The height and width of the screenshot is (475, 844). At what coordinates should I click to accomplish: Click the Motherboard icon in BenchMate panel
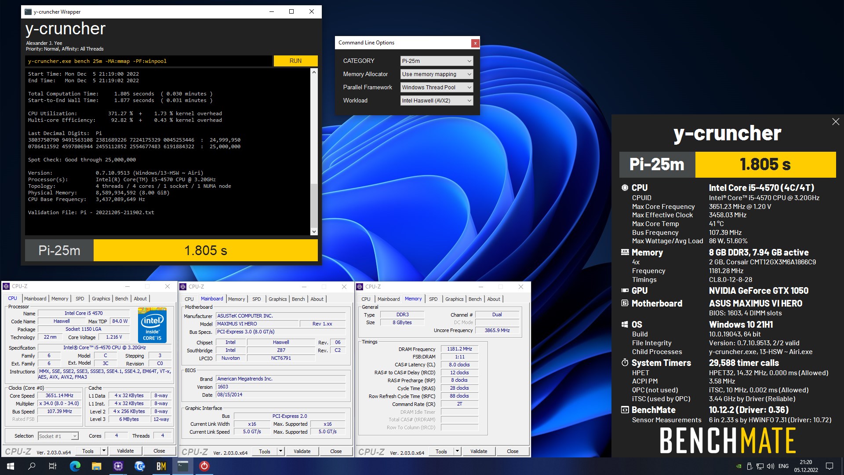(x=625, y=303)
